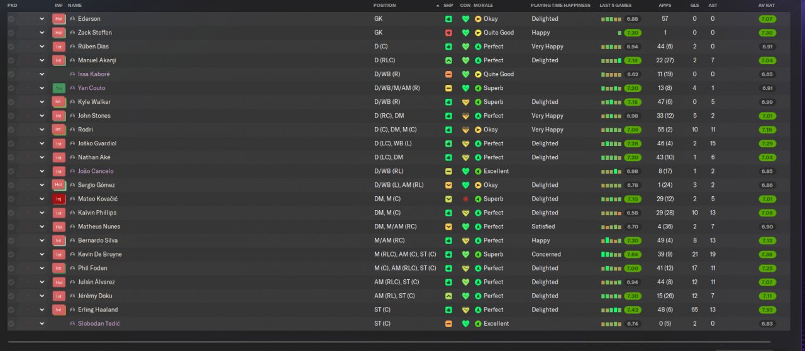
Task: Click the Int info badge for Rúben Dias
Action: [58, 47]
